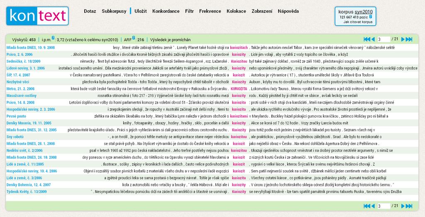The height and width of the screenshot is (217, 425).
Task: Open source Právo, 14. 8. 2008
Action: (x=20, y=103)
